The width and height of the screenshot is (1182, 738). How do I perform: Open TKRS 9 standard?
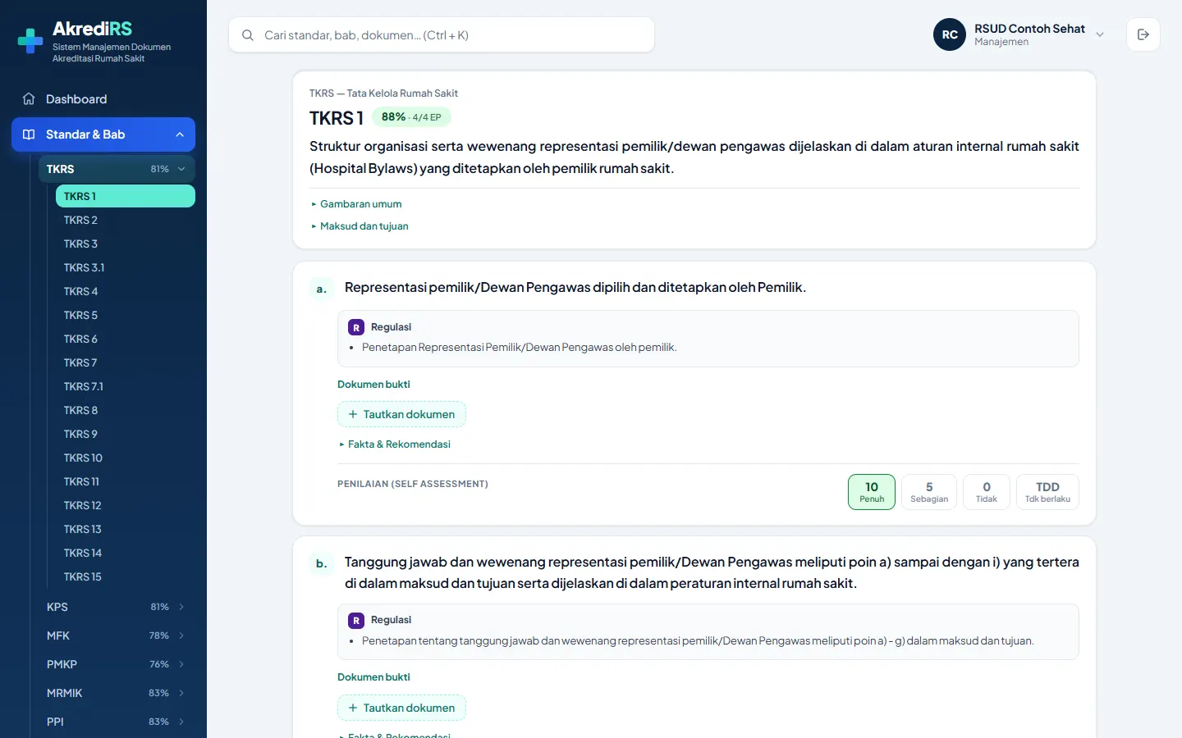click(x=126, y=434)
